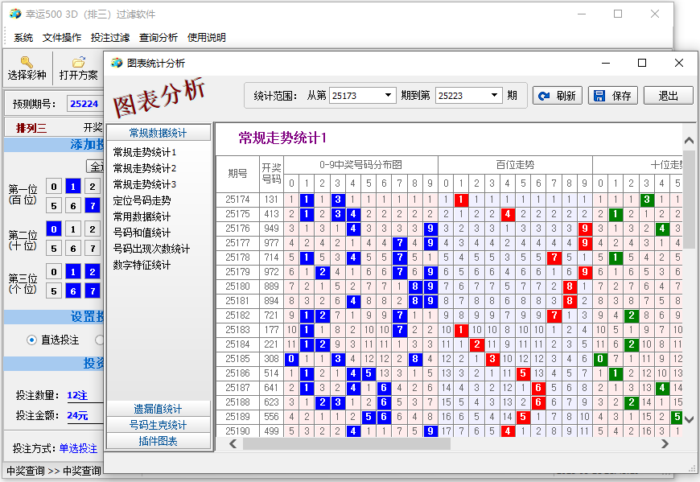
Task: Click the 保存 save disk button
Action: [612, 96]
